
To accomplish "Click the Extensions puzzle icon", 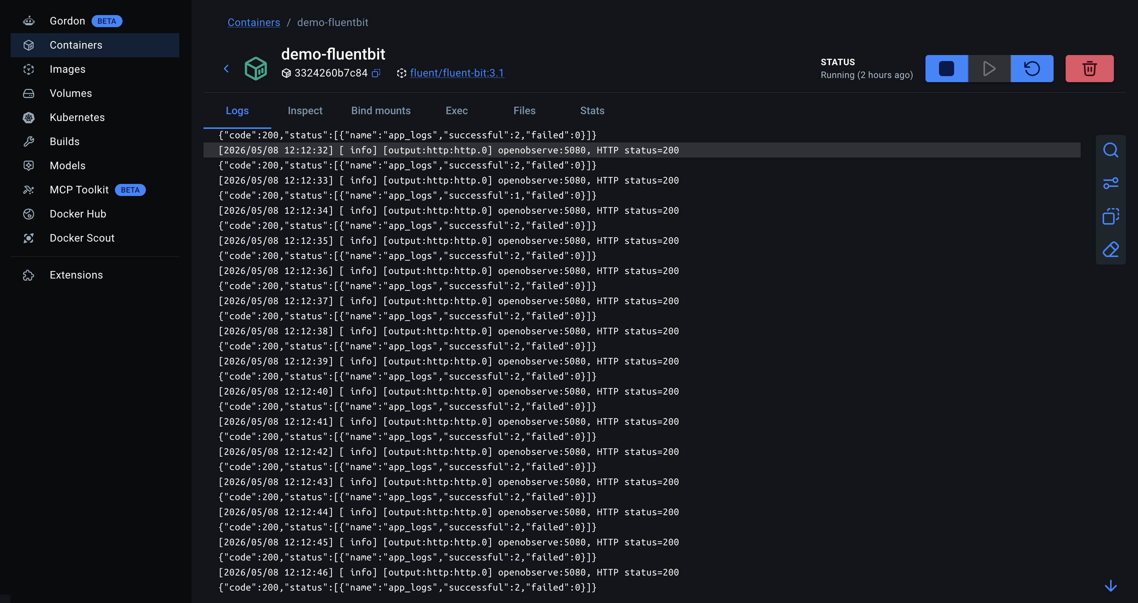I will click(29, 275).
